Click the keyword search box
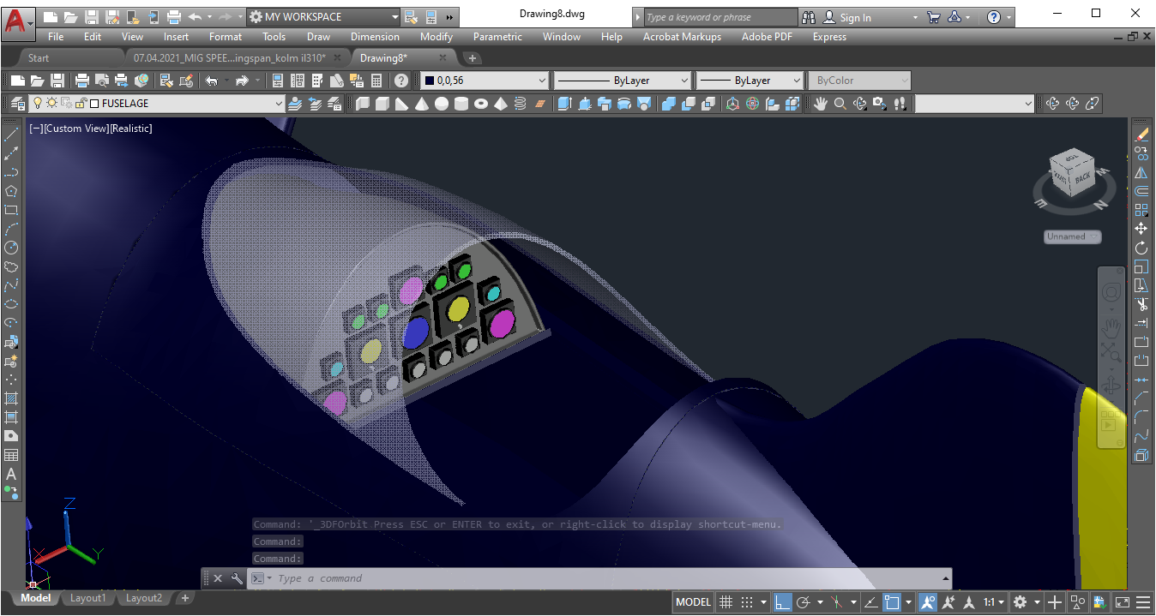 (x=720, y=17)
